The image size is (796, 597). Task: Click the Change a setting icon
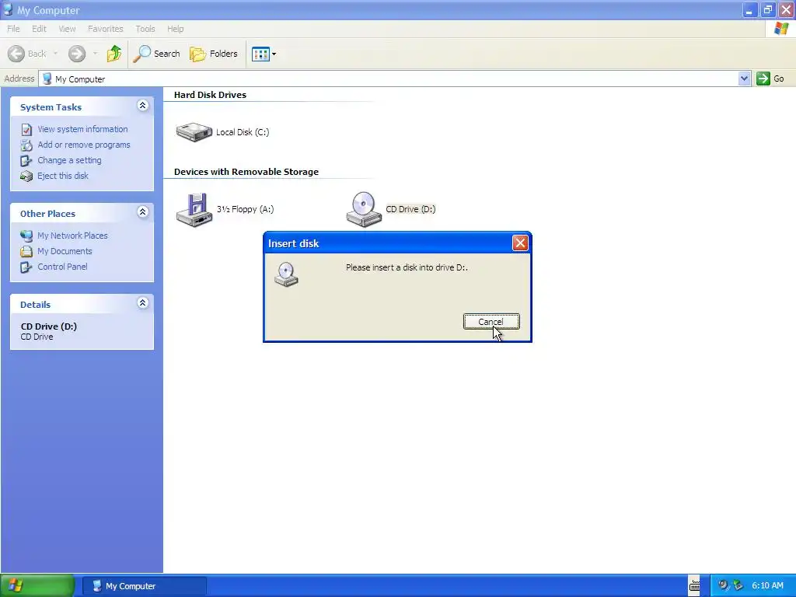click(x=26, y=161)
